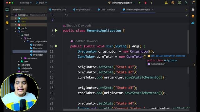
Task: Click Shabbir Dawoodi author hint above class
Action: click(x=77, y=26)
